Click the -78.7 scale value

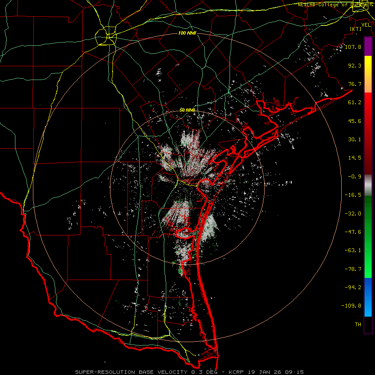pos(353,269)
